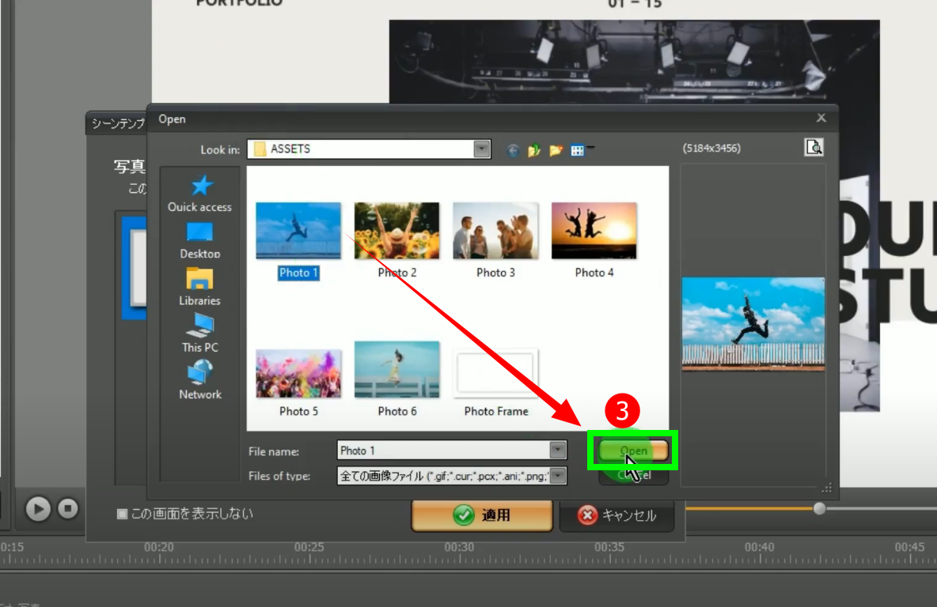Open the File name dropdown list
937x607 pixels.
[558, 451]
